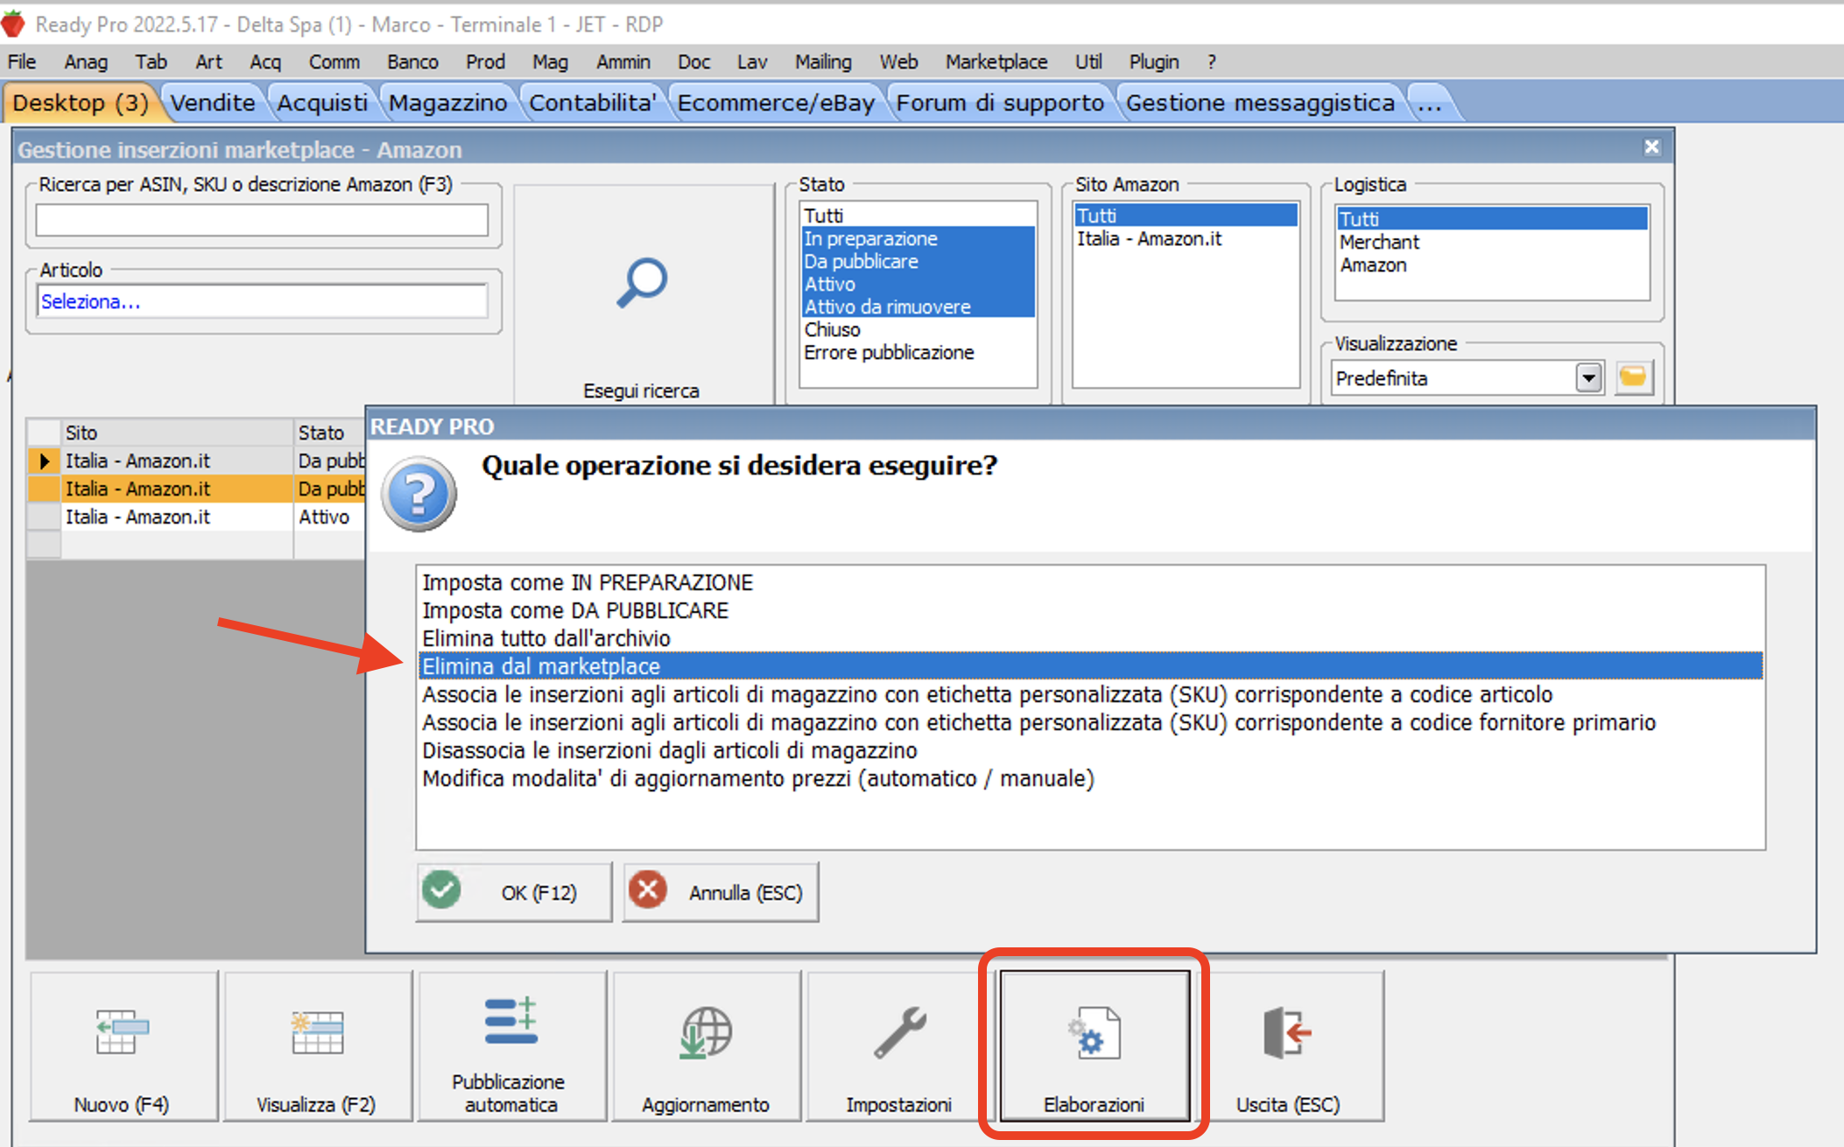Image resolution: width=1844 pixels, height=1147 pixels.
Task: Select Disassocia le inserzioni dagli articoli
Action: pyautogui.click(x=1090, y=750)
